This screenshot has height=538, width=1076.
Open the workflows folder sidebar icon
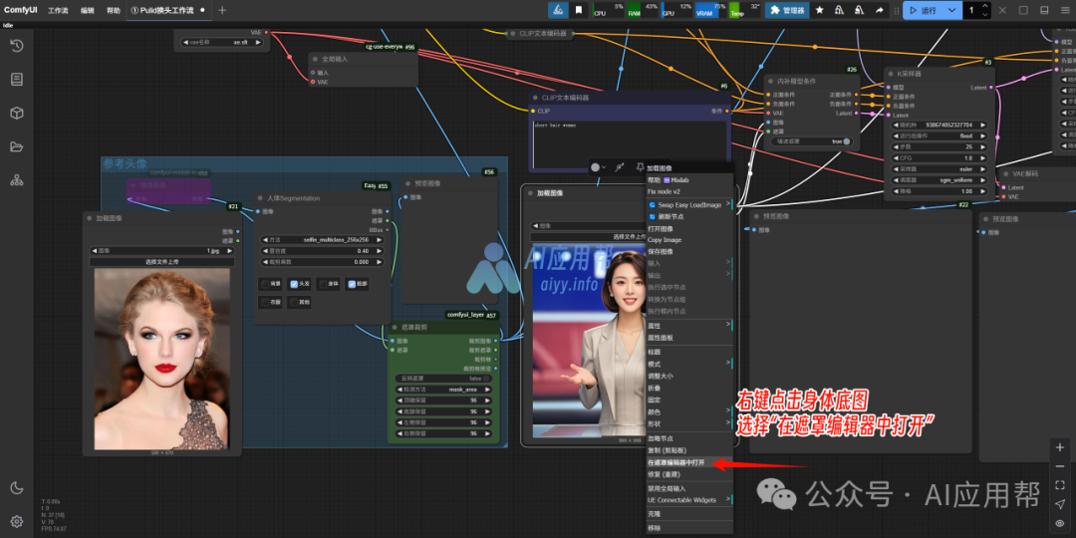click(x=17, y=146)
